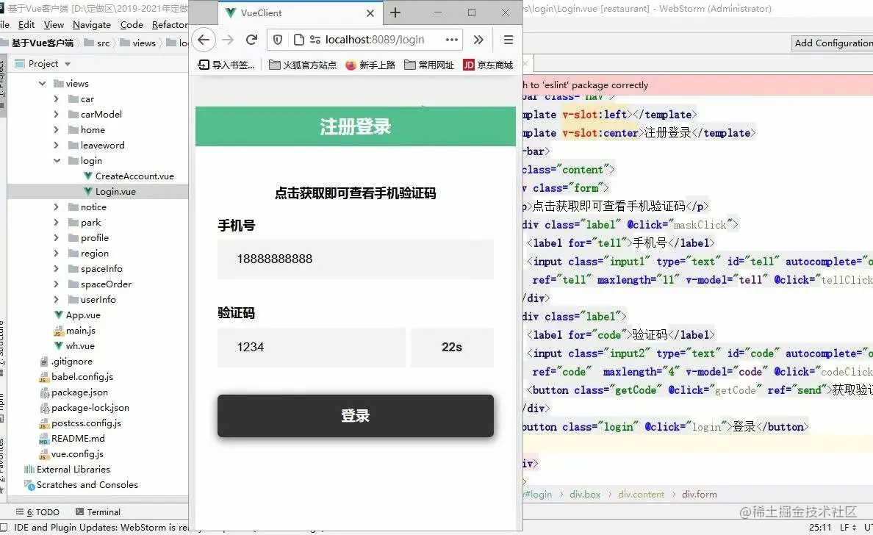
Task: Click the phone number input field
Action: [x=355, y=259]
